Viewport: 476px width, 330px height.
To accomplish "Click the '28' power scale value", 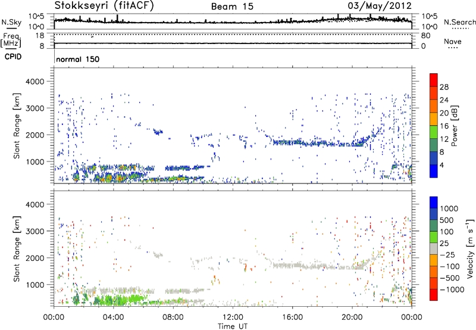I will pyautogui.click(x=444, y=87).
